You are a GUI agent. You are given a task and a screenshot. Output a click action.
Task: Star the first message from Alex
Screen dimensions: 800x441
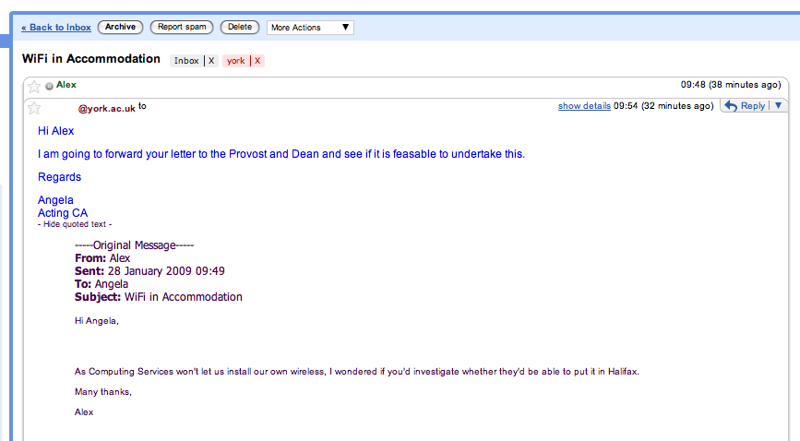[35, 86]
